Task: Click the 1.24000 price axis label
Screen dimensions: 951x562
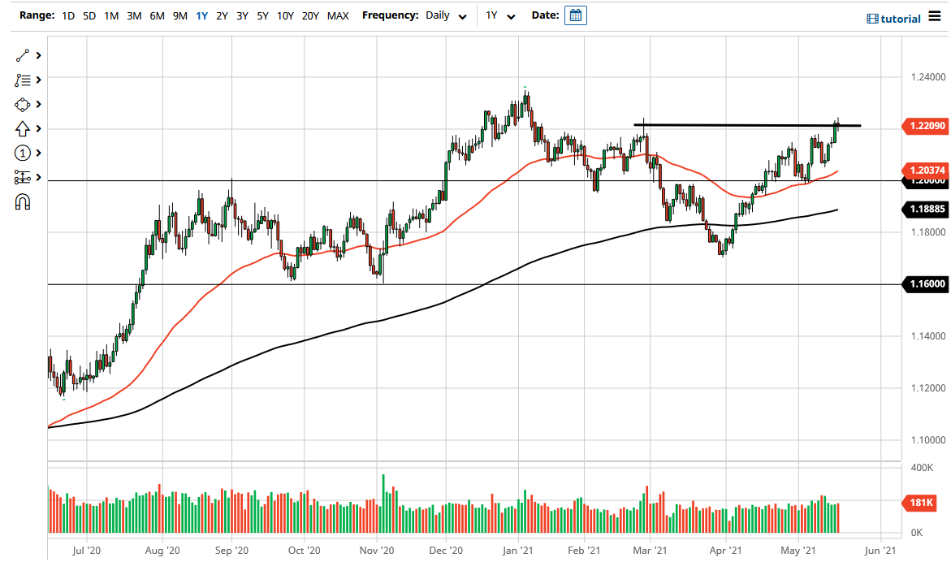Action: click(x=928, y=77)
